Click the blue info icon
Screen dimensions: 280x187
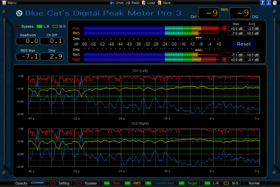pyautogui.click(x=268, y=3)
